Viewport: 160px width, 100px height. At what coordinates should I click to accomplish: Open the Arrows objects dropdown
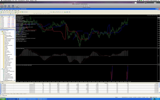click(x=18, y=14)
